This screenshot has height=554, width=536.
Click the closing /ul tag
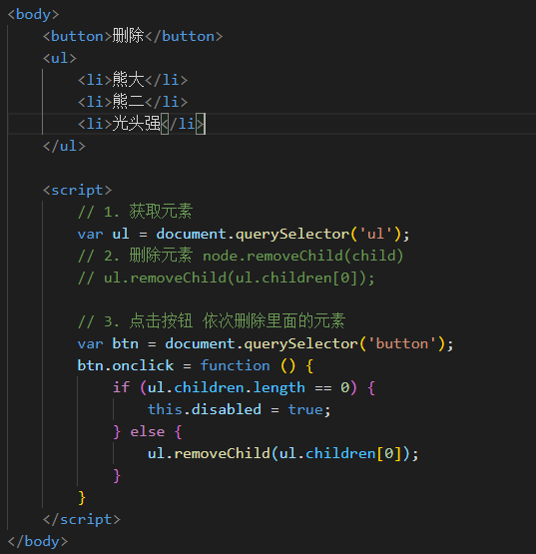(64, 146)
